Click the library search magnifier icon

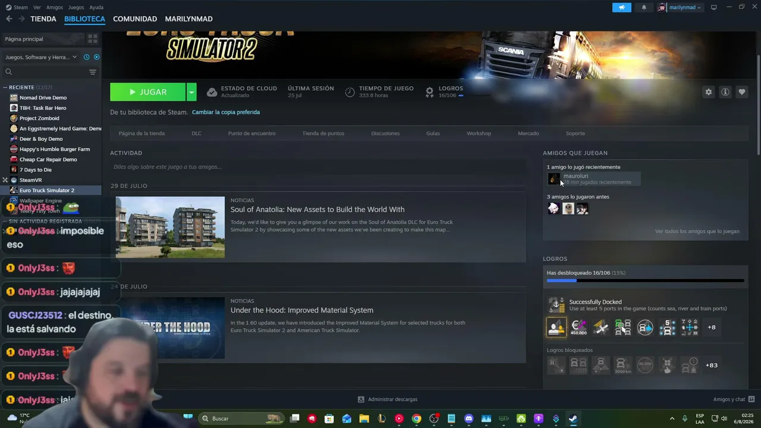(x=8, y=72)
